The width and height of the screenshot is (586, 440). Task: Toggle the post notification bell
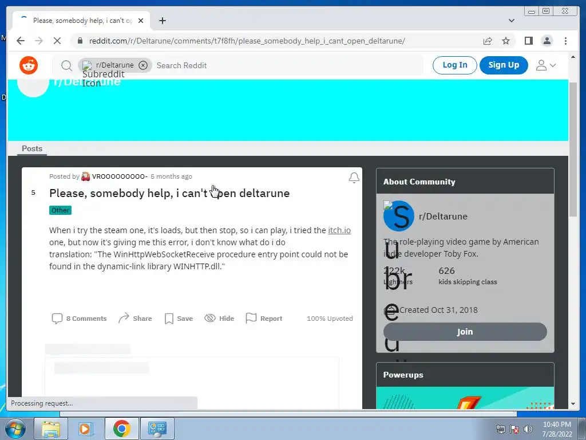[354, 178]
